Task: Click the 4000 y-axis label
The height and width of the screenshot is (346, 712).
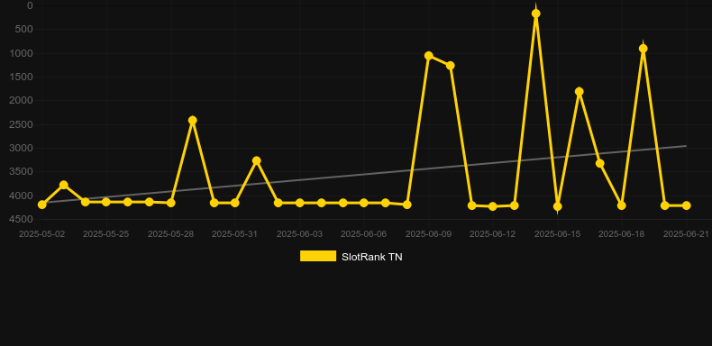Action: (22, 196)
